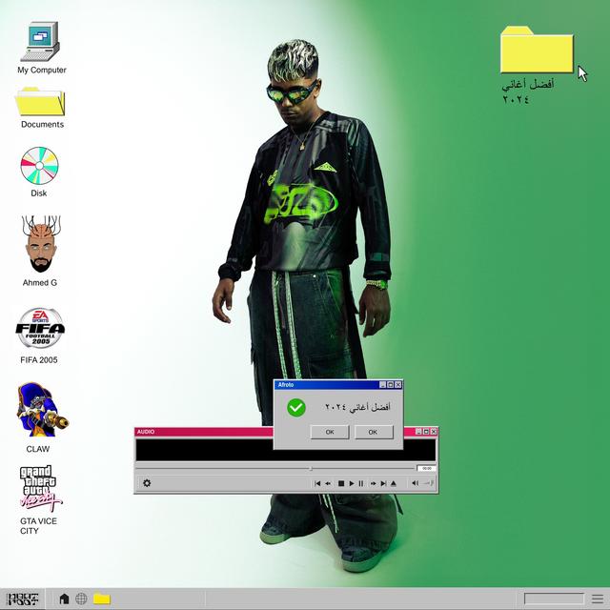610x610 pixels.
Task: Start the CLAW game shortcut
Action: pyautogui.click(x=38, y=410)
